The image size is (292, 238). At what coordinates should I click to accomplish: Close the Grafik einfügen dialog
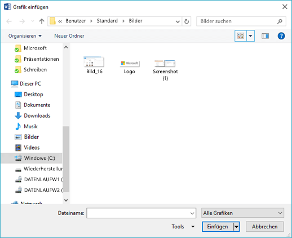(x=285, y=7)
